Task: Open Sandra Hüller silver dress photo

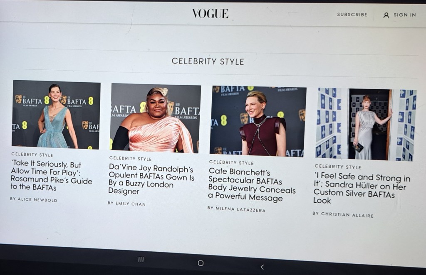Action: 365,125
